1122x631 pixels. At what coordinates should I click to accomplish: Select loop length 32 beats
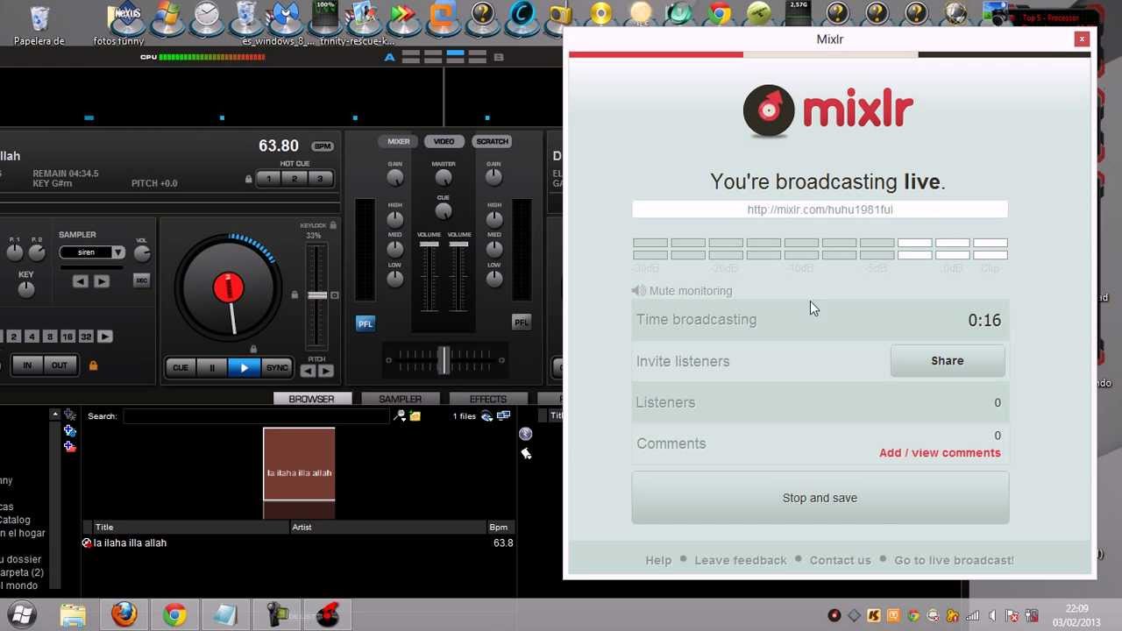(86, 337)
